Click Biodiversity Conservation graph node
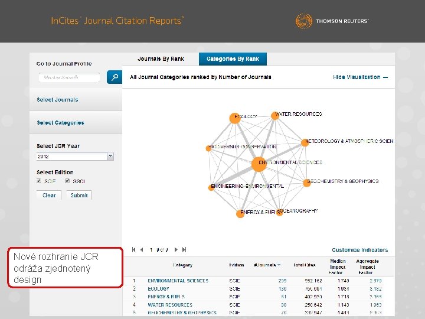 tap(208, 148)
